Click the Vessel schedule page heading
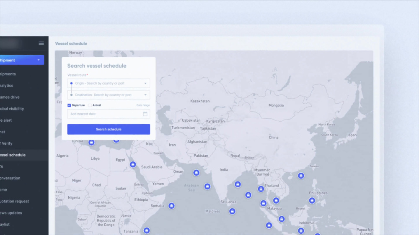This screenshot has width=419, height=235. click(x=71, y=43)
